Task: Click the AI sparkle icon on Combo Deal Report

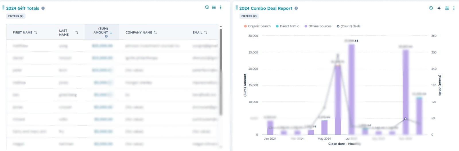Action: coord(439,8)
